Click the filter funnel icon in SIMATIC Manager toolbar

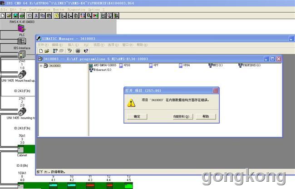click(x=69, y=51)
